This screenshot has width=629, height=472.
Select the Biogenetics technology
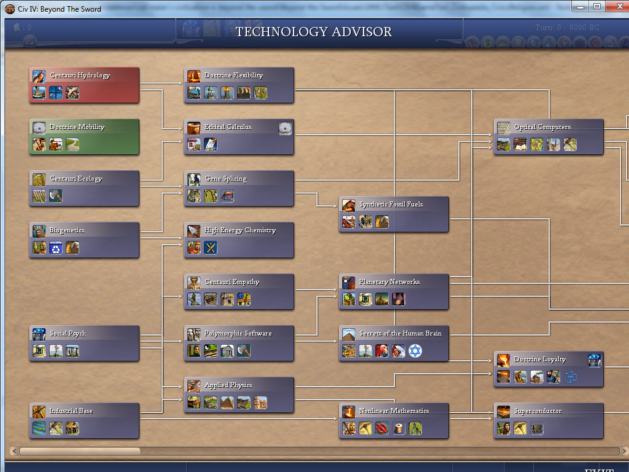85,240
